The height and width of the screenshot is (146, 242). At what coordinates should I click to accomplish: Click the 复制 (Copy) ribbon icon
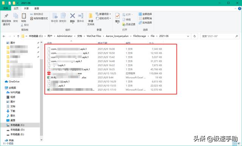pos(16,16)
